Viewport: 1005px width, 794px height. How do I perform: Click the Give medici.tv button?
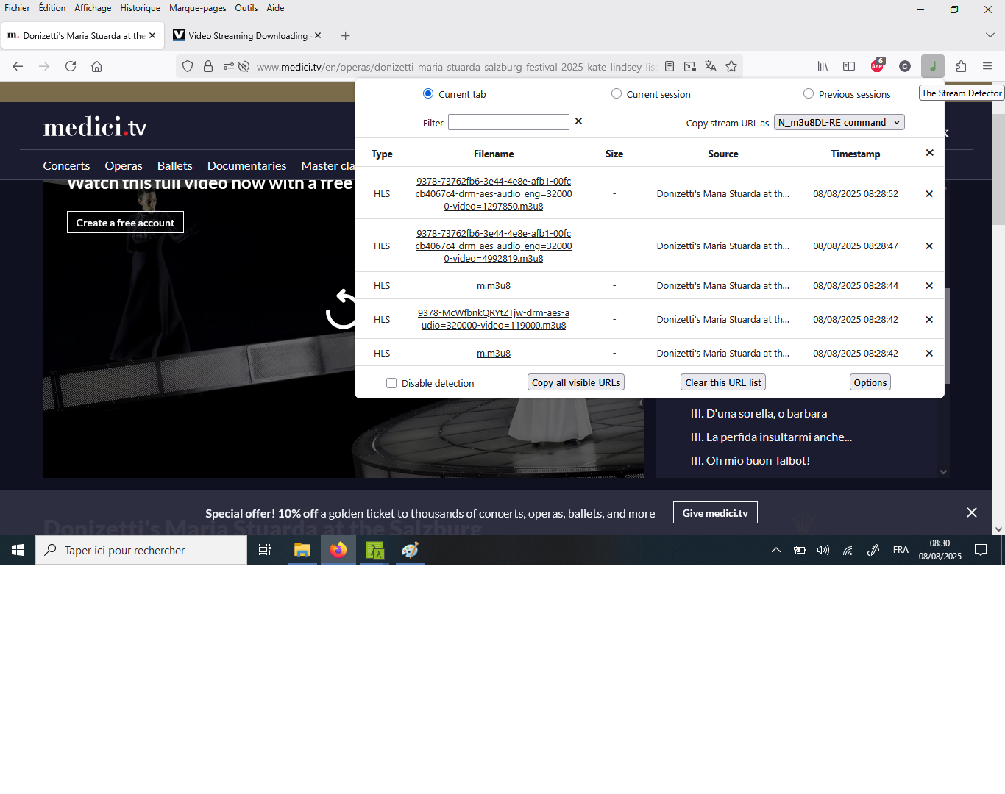715,512
